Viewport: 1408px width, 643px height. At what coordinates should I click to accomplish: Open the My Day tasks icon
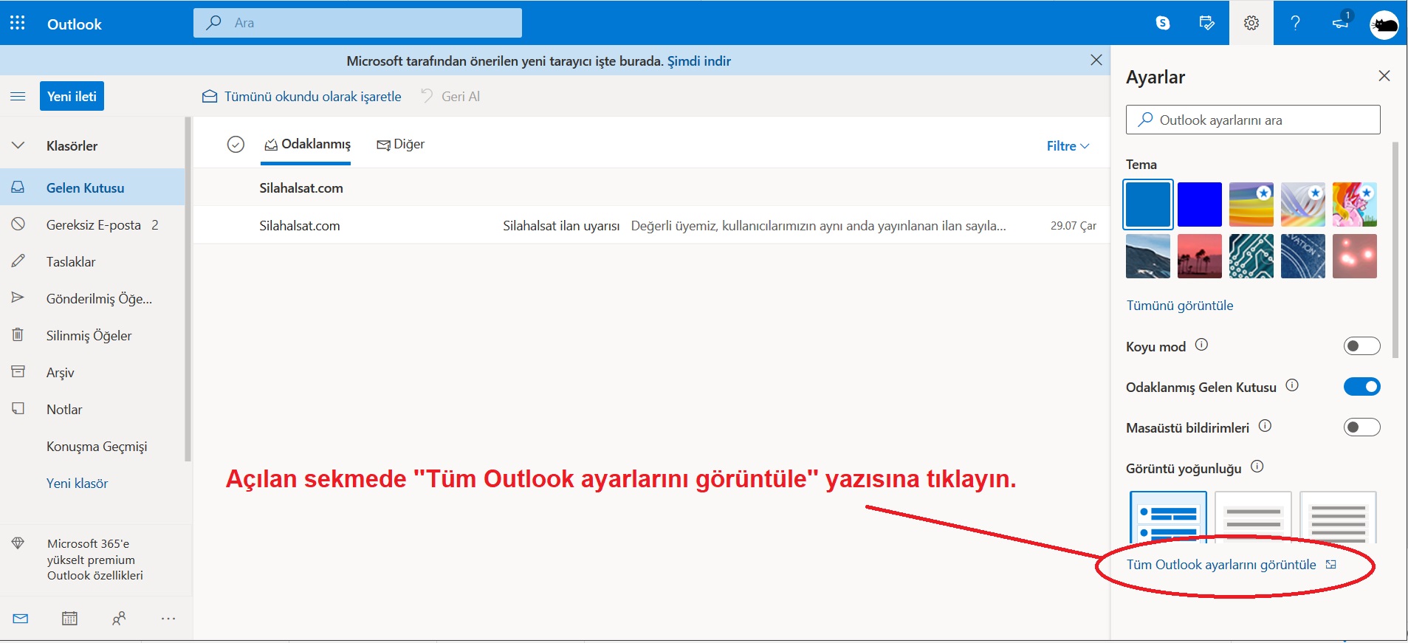click(x=1206, y=23)
